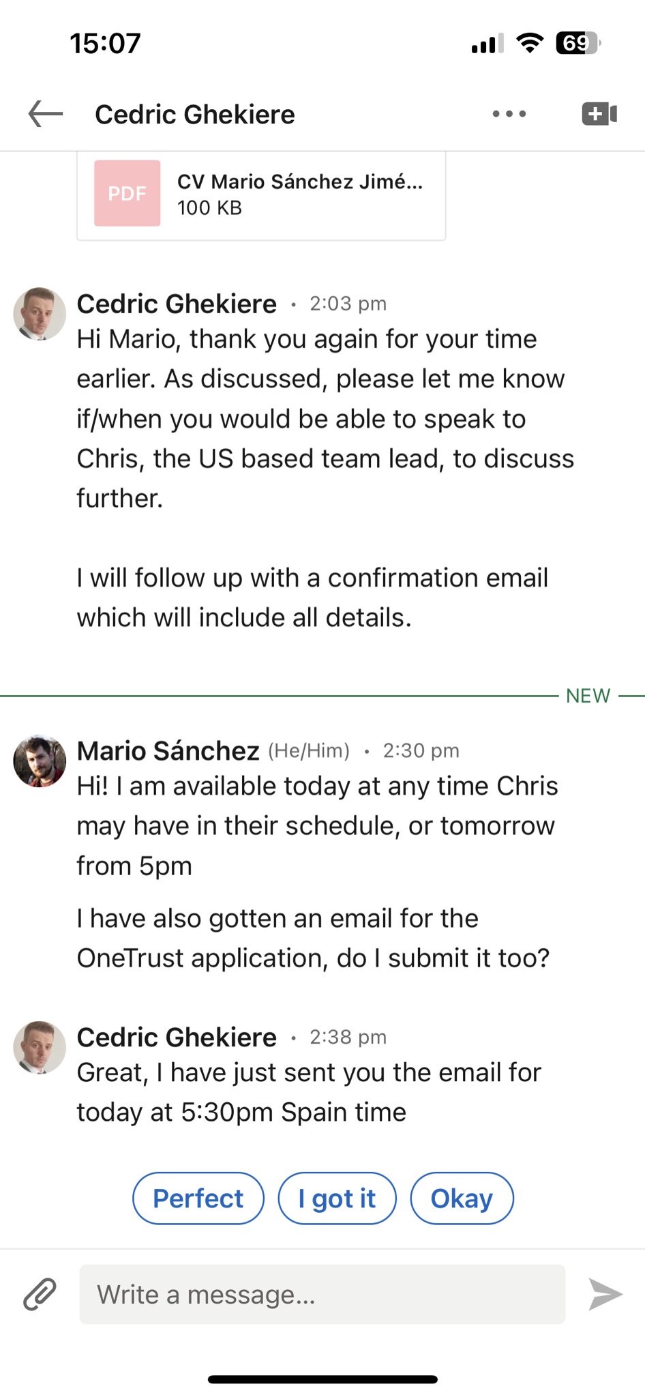Tap the Wi-Fi status icon
Viewport: 645px width, 1397px height.
(x=530, y=43)
